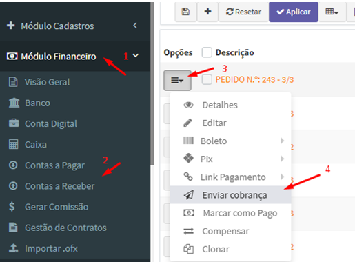Open Módulo Cadastros in the sidebar
This screenshot has width=355, height=262.
pos(57,26)
